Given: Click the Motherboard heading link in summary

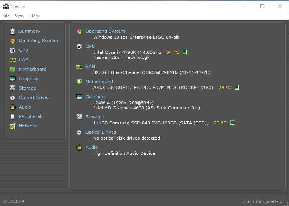Looking at the screenshot, I should coord(99,82).
